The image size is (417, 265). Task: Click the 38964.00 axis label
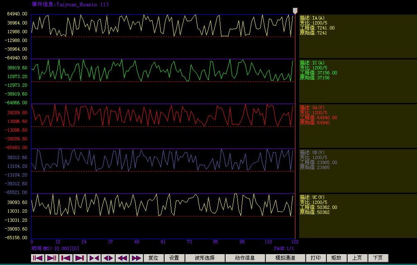pos(17,23)
